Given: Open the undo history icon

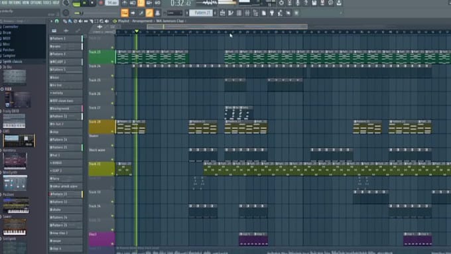Looking at the screenshot, I should [x=281, y=3].
